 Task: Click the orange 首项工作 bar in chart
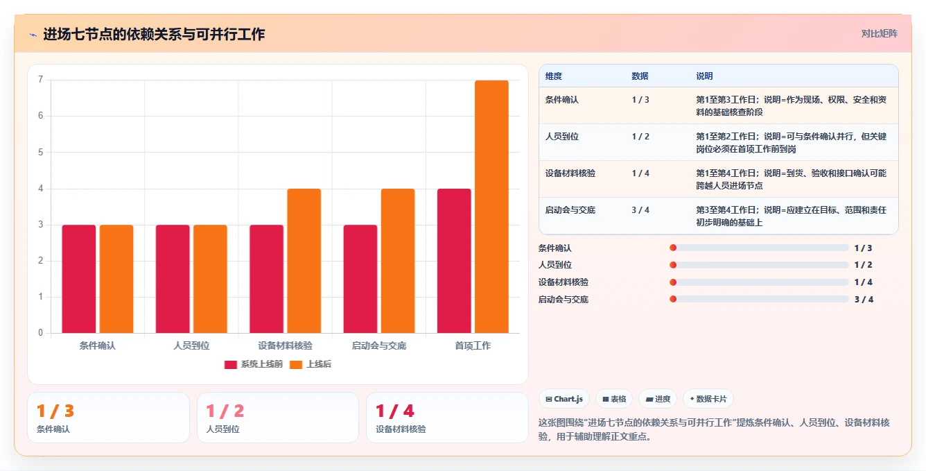click(x=491, y=207)
